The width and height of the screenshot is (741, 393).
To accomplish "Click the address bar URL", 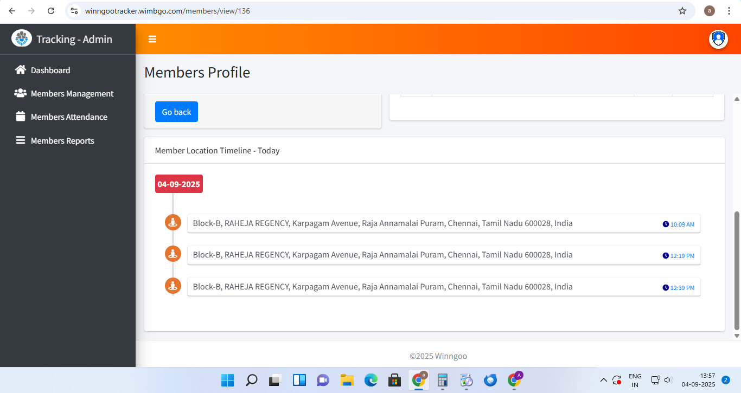I will point(168,11).
